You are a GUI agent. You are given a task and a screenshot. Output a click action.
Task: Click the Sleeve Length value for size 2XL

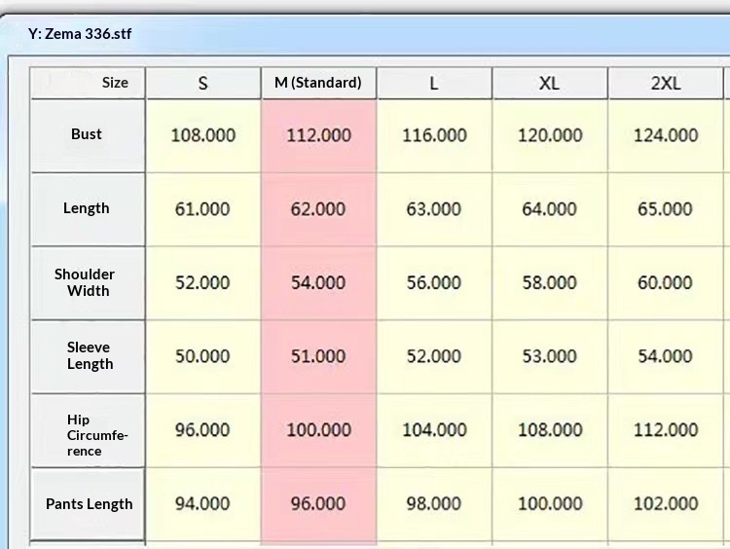click(666, 356)
